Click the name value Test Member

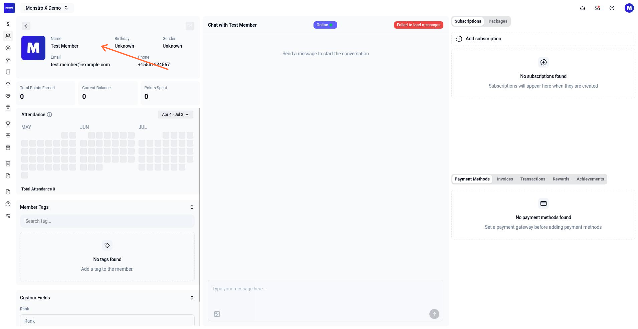pyautogui.click(x=64, y=46)
